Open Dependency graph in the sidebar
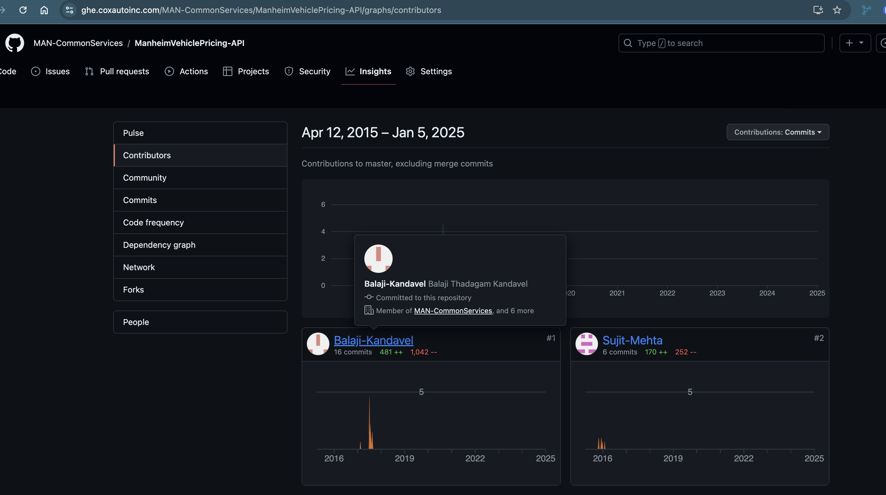This screenshot has width=886, height=495. (x=200, y=245)
